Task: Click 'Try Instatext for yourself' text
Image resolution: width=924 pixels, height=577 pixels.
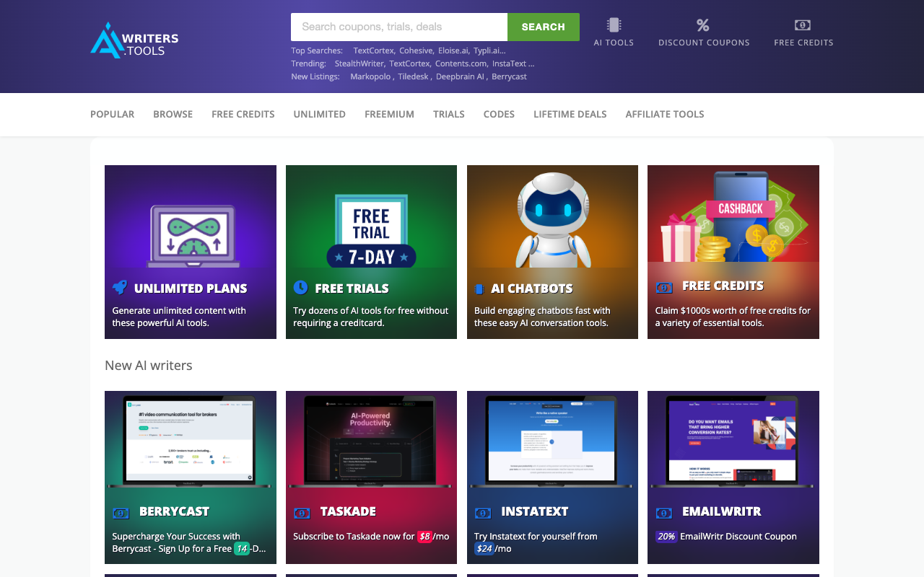Action: 536,542
